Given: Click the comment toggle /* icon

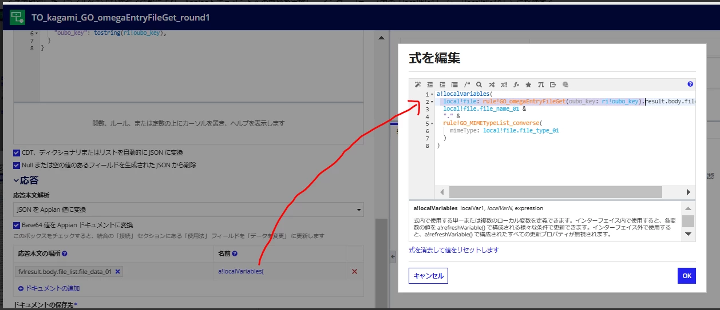Looking at the screenshot, I should click(x=467, y=84).
